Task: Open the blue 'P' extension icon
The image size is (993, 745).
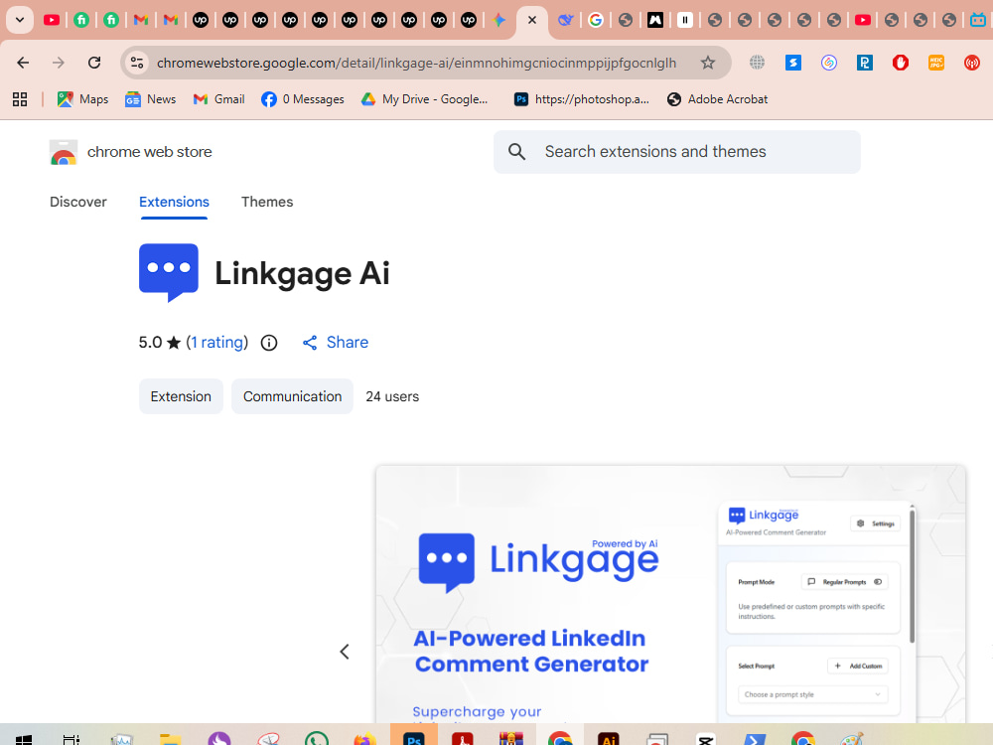Action: [865, 62]
